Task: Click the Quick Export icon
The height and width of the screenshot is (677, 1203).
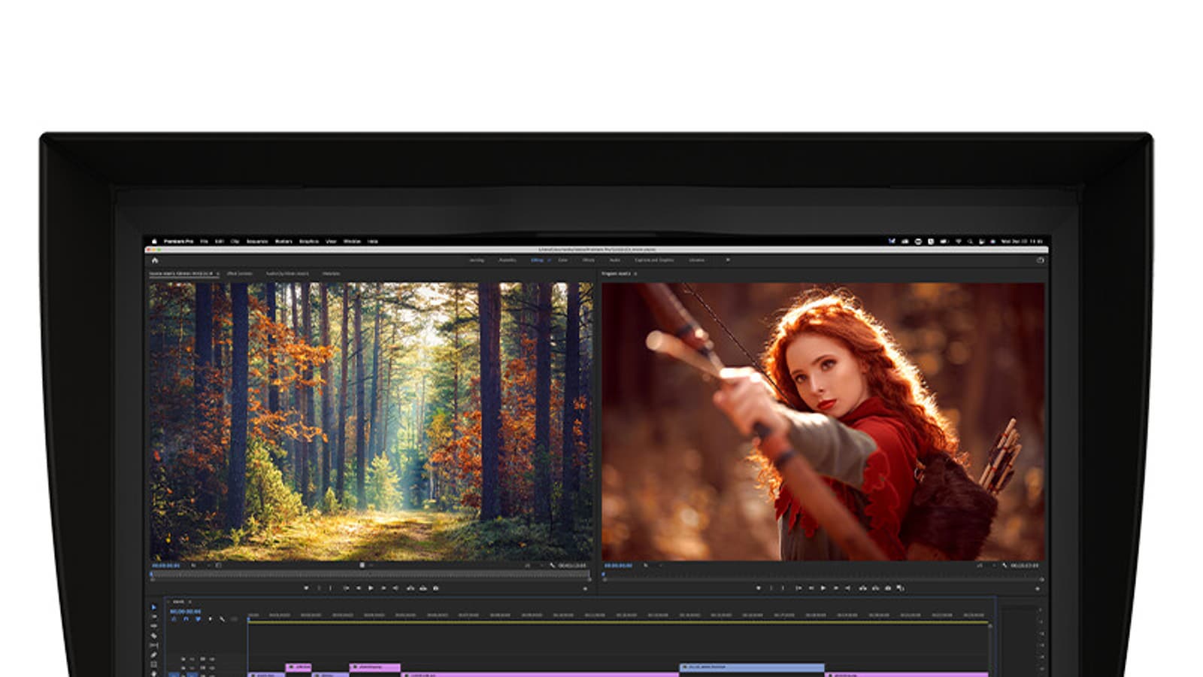Action: (1041, 260)
